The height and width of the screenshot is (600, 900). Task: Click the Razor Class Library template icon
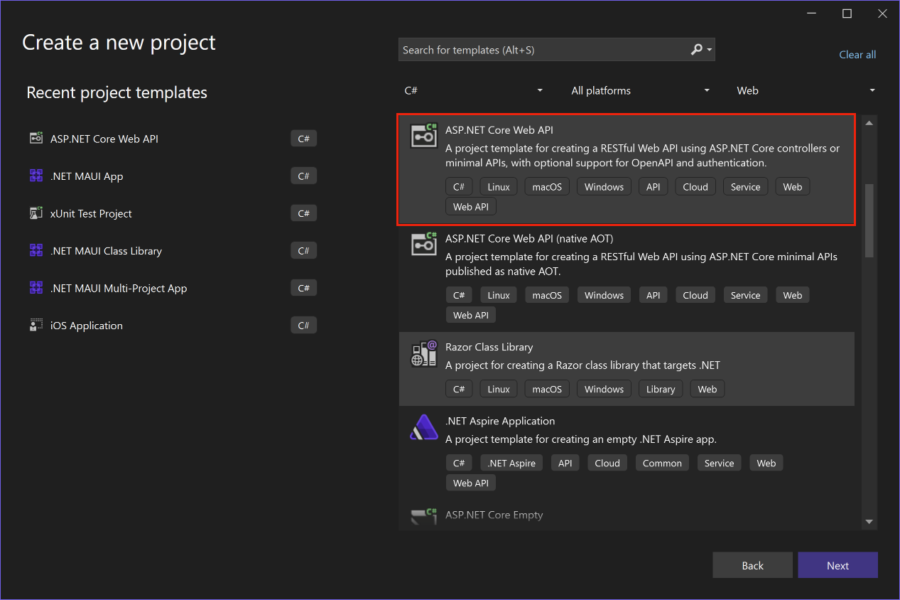[423, 353]
